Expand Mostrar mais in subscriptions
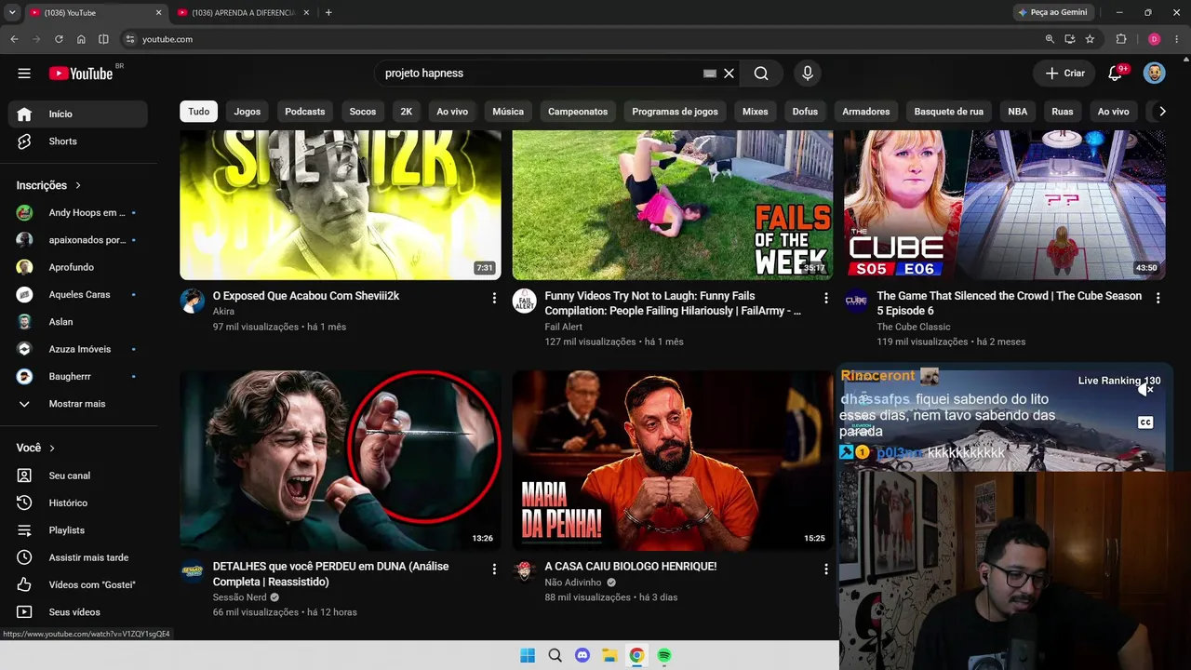This screenshot has width=1191, height=670. 77,404
